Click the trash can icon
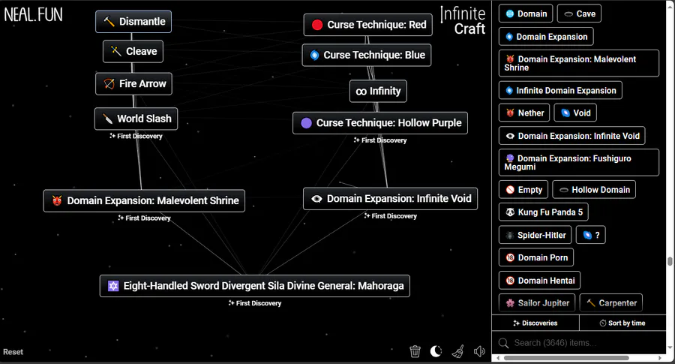The width and height of the screenshot is (675, 364). [x=415, y=351]
